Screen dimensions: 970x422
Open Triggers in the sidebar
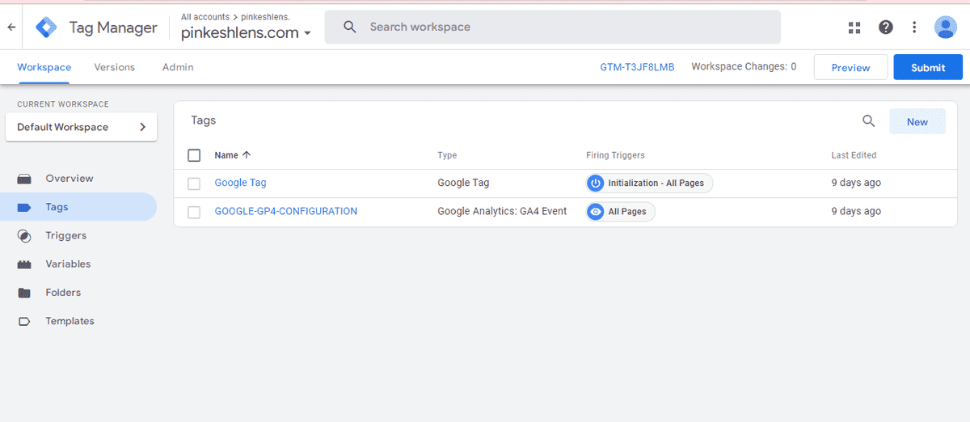pyautogui.click(x=65, y=235)
